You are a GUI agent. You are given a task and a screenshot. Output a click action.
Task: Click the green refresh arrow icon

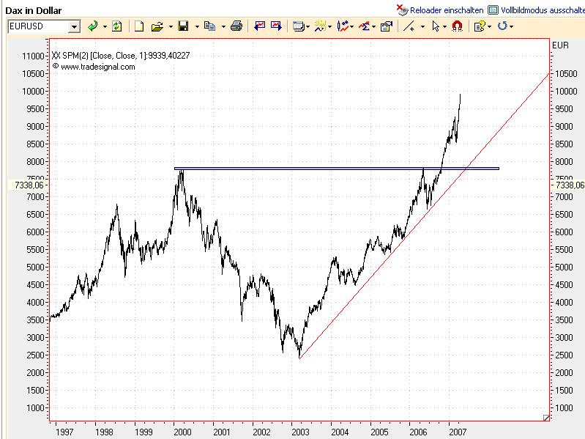pos(92,26)
